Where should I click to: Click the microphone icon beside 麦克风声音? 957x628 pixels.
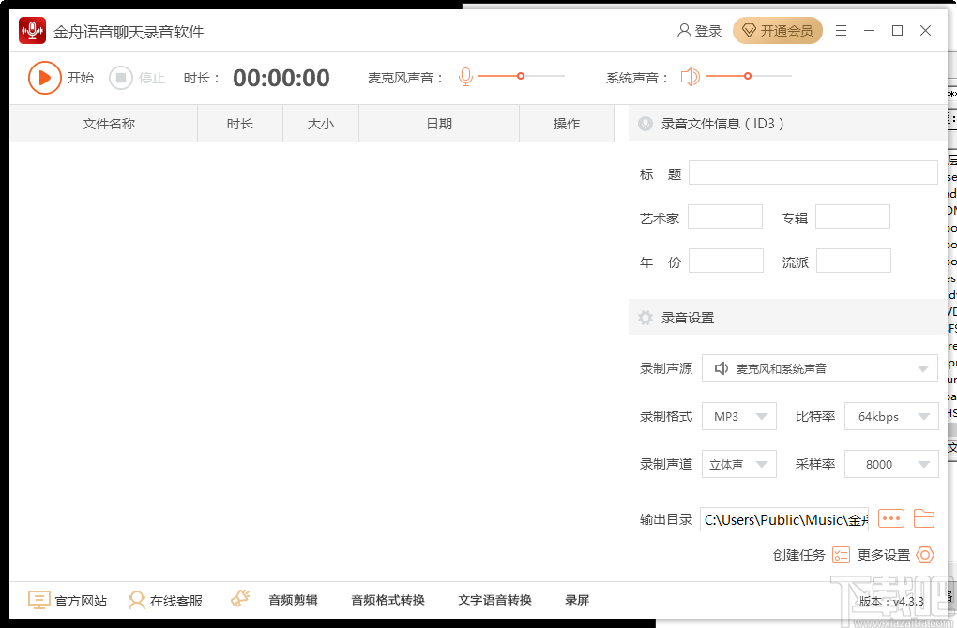click(x=465, y=77)
